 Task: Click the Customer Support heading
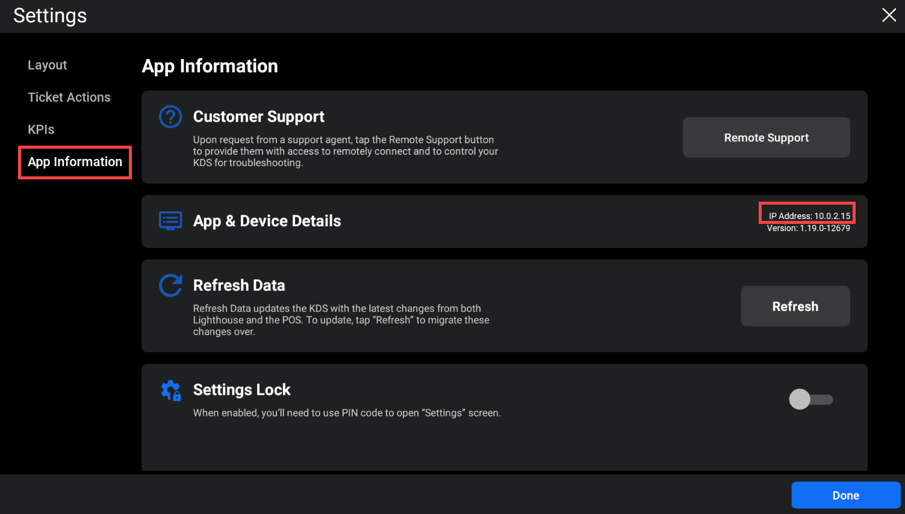tap(258, 116)
